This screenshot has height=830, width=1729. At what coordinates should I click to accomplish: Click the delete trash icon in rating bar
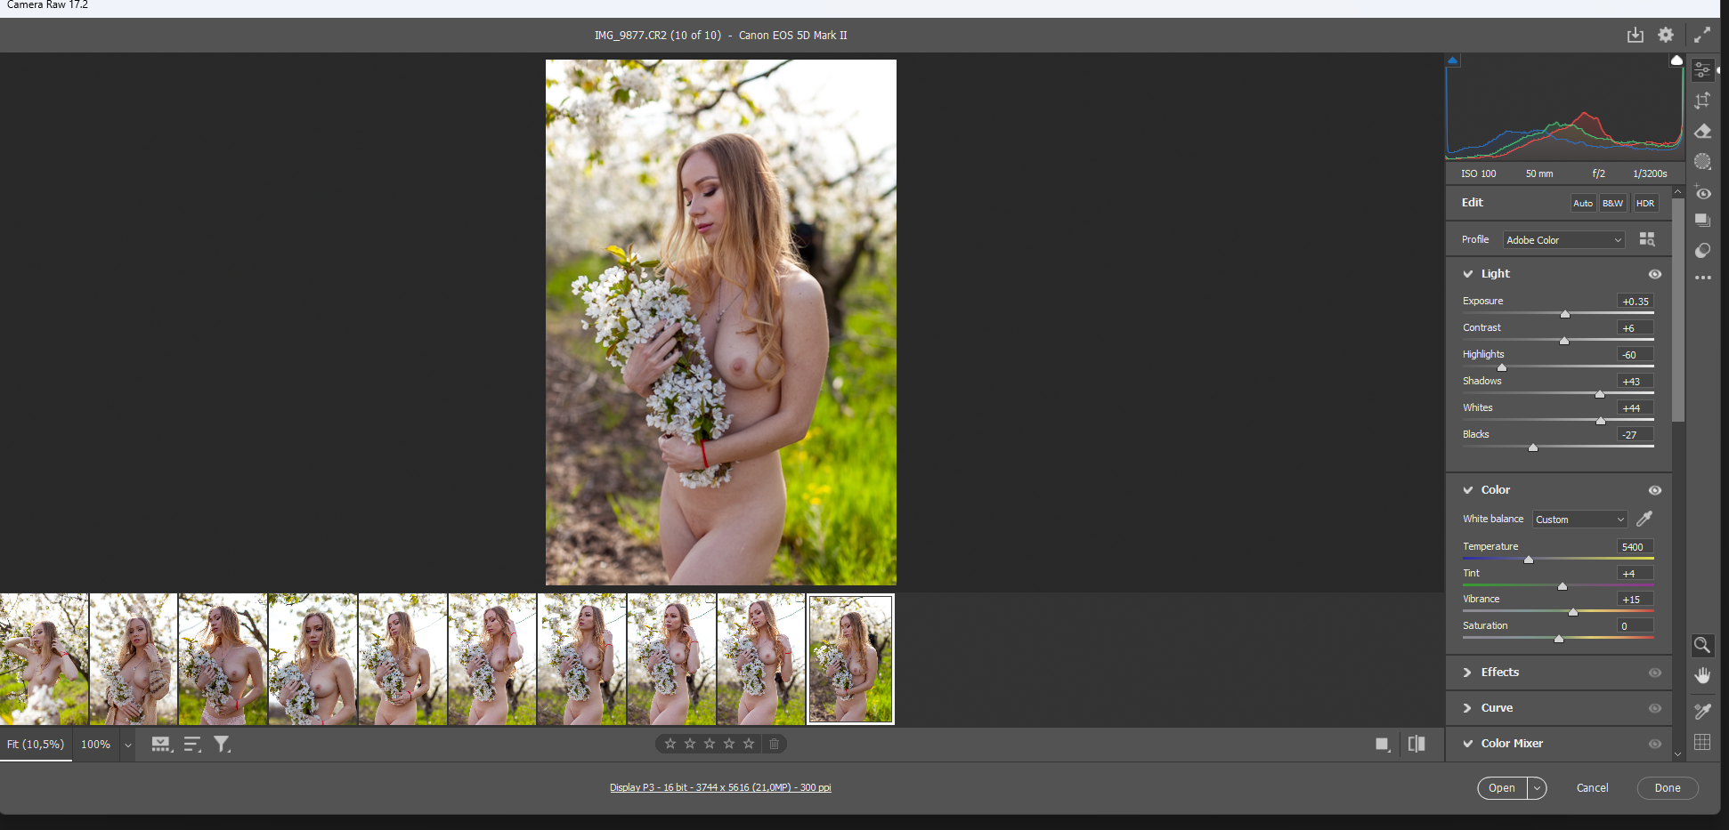click(x=775, y=744)
